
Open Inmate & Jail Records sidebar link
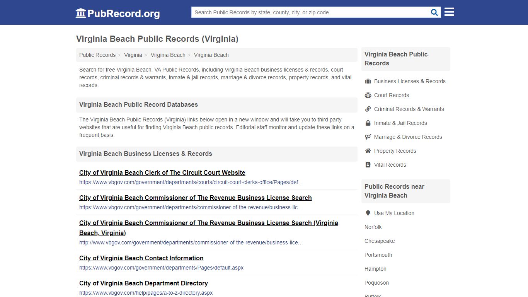click(400, 123)
